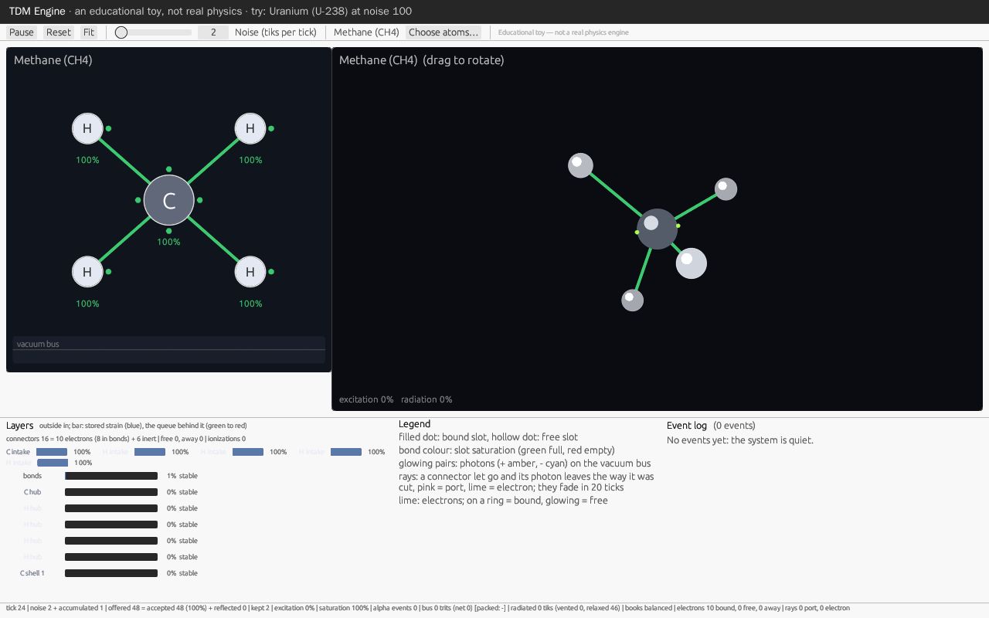
Task: Click the 'excitation 0%' readout
Action: 366,399
